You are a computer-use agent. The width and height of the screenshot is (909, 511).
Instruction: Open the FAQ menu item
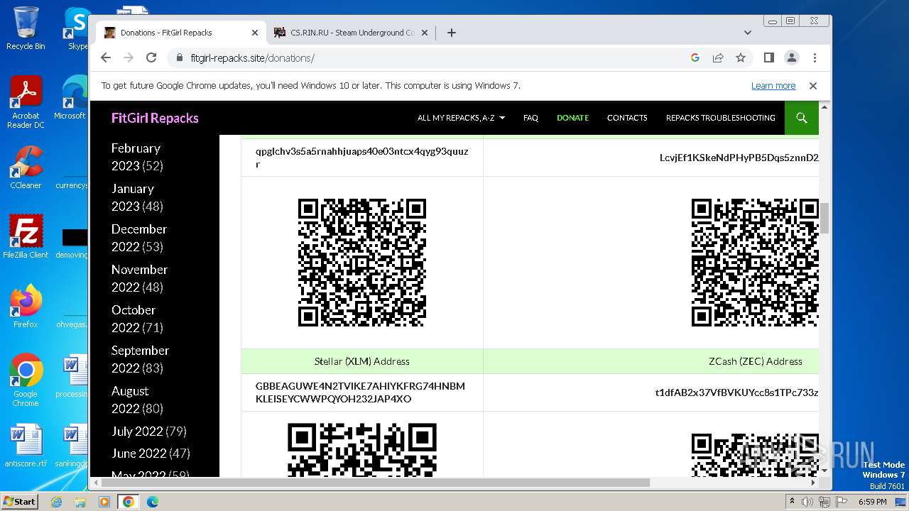530,118
